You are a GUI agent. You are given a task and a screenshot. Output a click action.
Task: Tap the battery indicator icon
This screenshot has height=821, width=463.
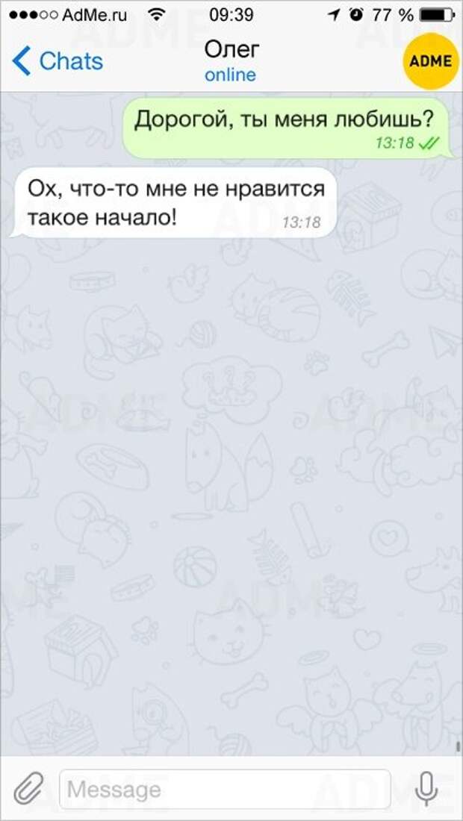[x=436, y=15]
